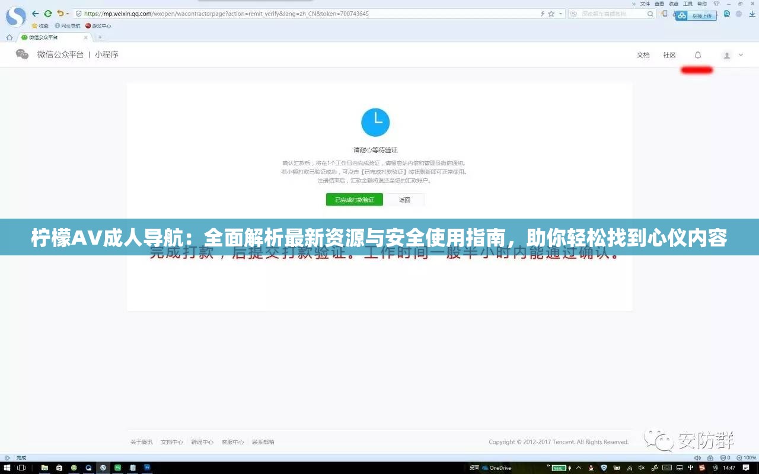Click the notification bell on the WeChat platform page
The width and height of the screenshot is (759, 474).
[698, 55]
